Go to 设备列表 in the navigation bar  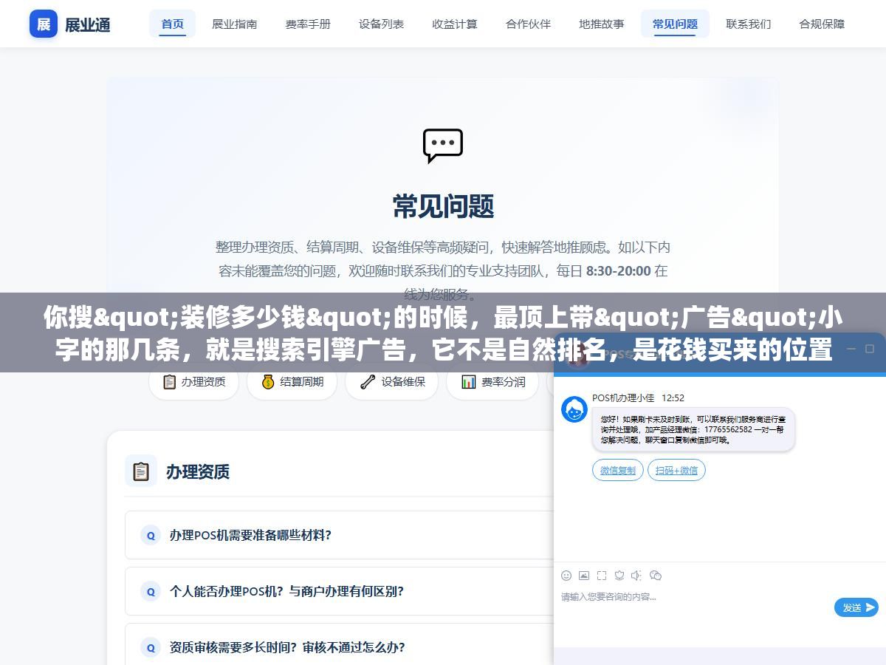click(382, 24)
